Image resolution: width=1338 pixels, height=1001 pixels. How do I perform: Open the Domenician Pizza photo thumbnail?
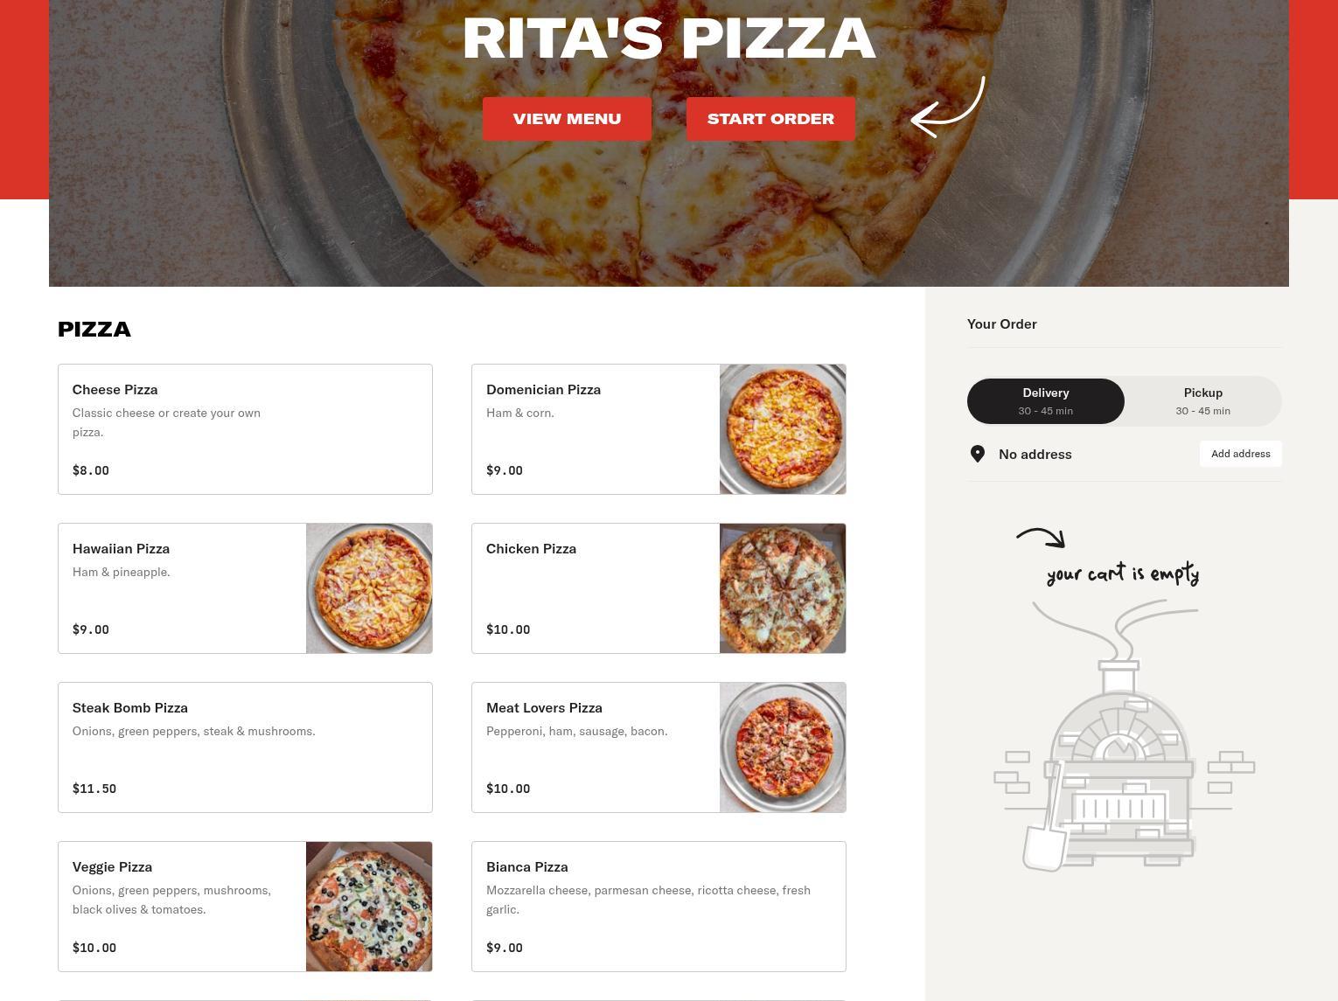point(783,429)
